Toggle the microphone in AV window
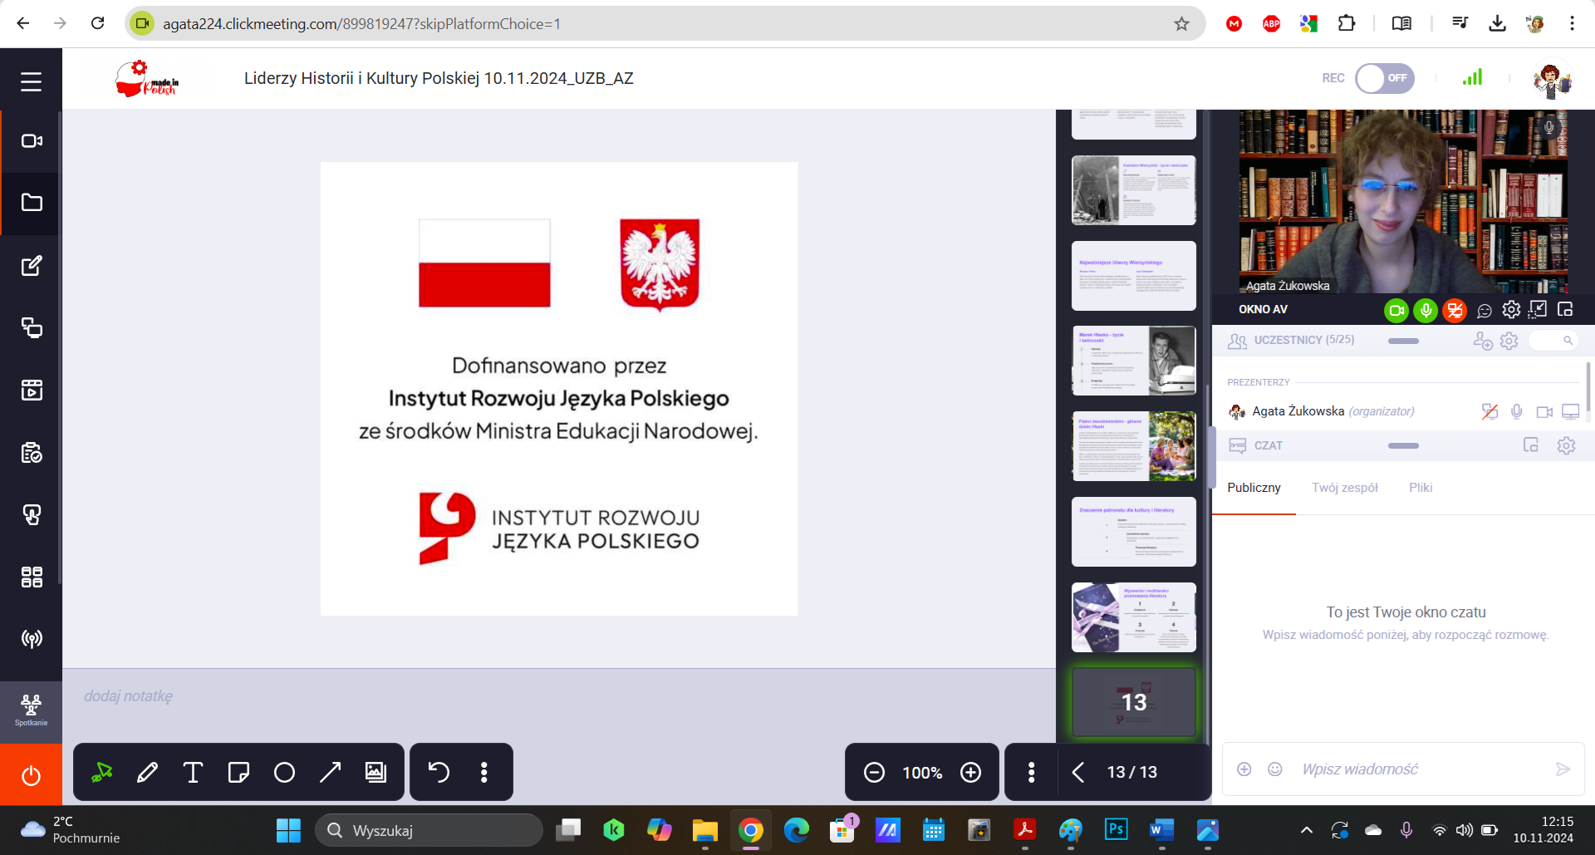The image size is (1595, 855). point(1426,310)
